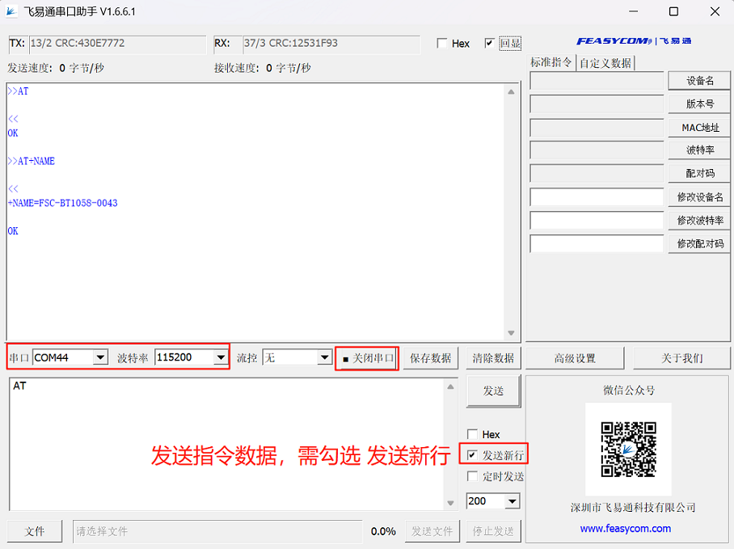Click the 文件 file button
Screen dimensions: 734x549
pyautogui.click(x=35, y=531)
